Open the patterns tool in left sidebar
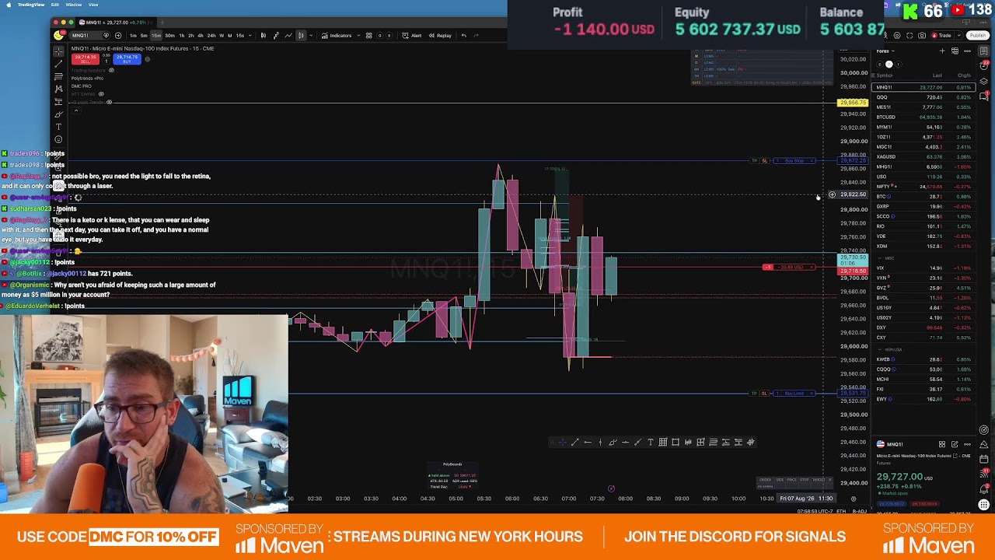 coord(58,89)
